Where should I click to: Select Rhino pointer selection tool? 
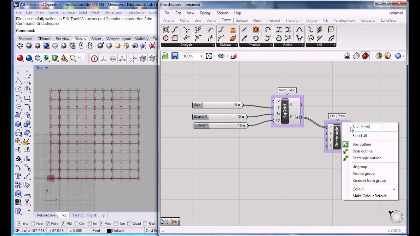(x=18, y=71)
